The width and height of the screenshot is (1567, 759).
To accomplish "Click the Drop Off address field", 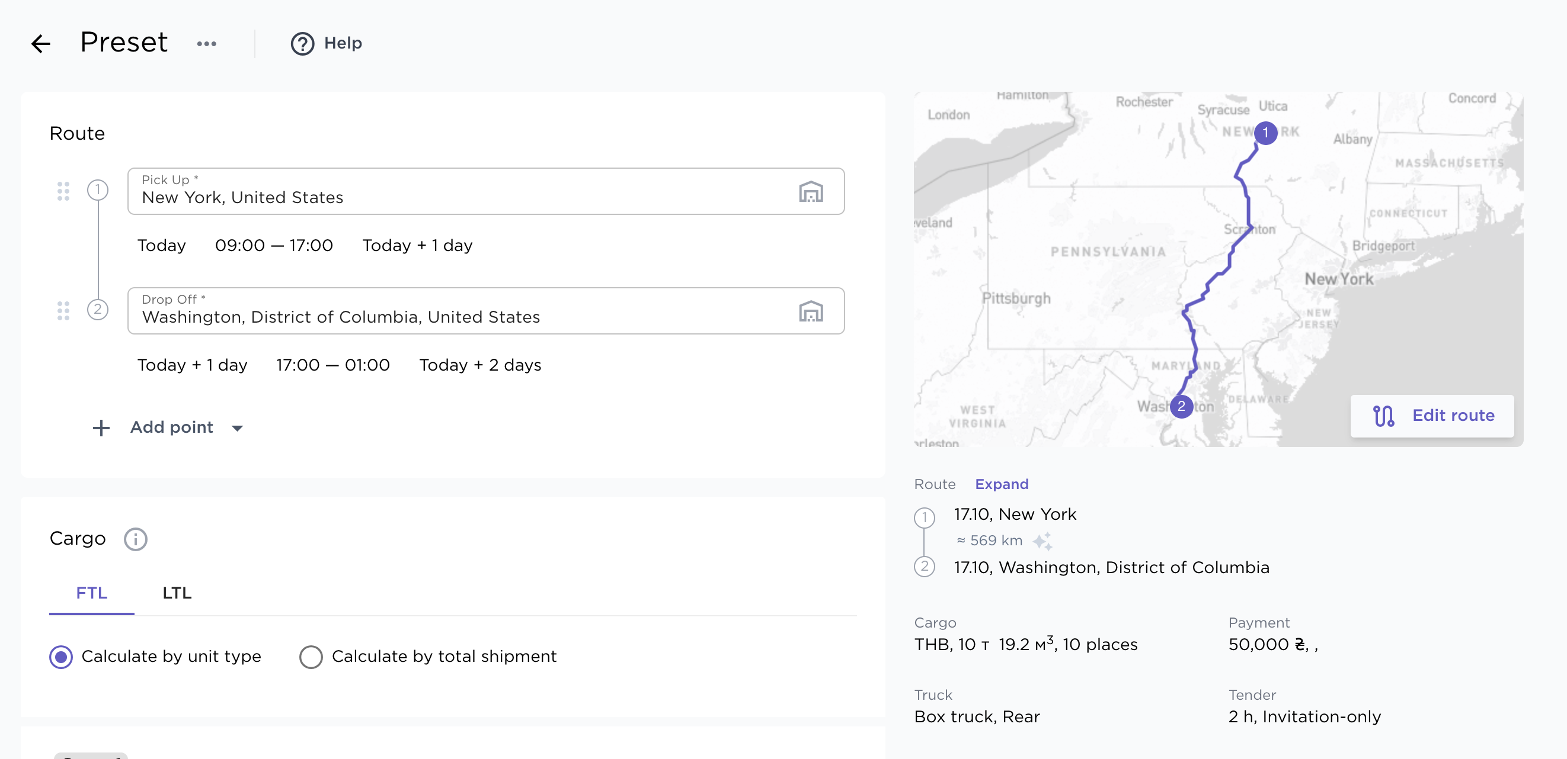I will pos(485,311).
